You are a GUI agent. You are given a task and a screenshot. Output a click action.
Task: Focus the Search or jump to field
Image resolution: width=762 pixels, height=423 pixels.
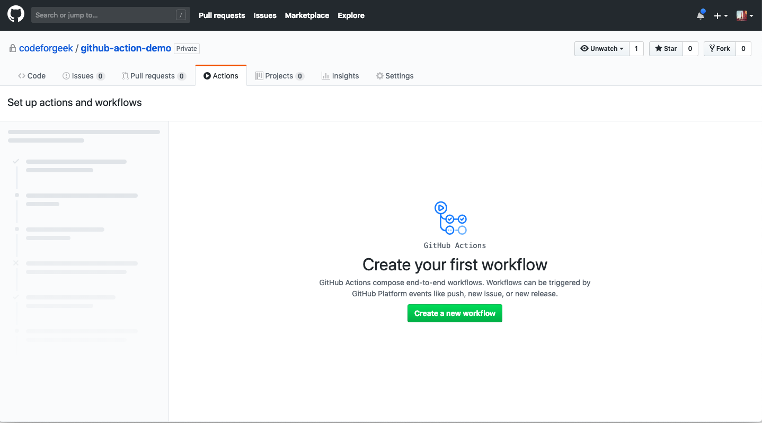[x=111, y=15]
